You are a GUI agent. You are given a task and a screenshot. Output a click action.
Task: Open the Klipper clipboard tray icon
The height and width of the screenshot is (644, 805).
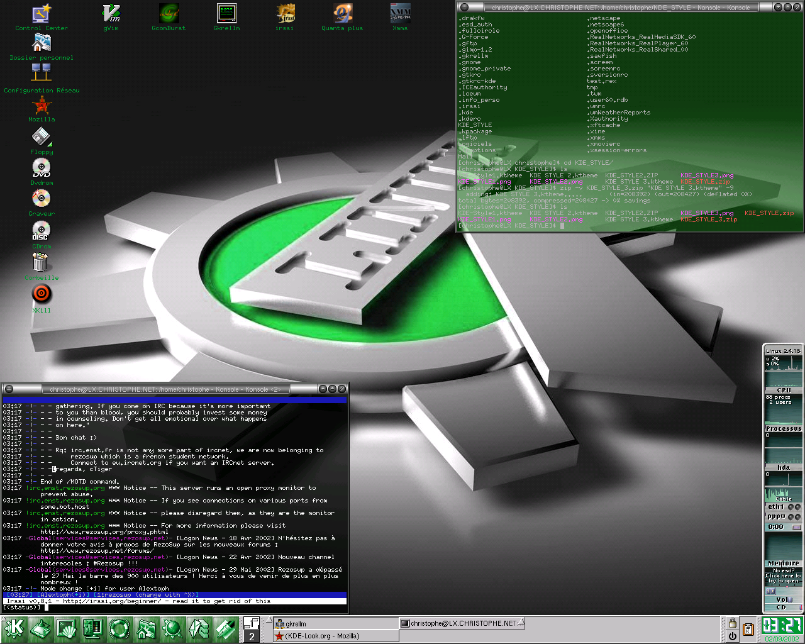[748, 630]
